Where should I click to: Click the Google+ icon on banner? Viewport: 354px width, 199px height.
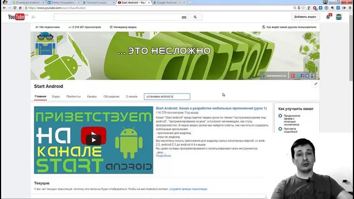(293, 76)
